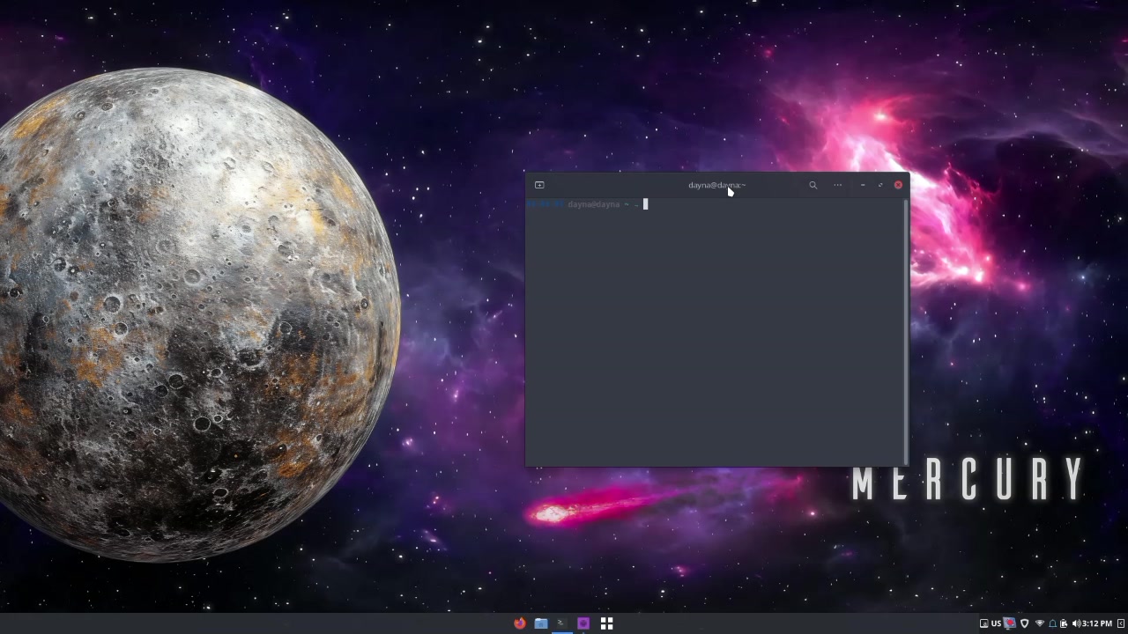Minimize the terminal window

(862, 185)
